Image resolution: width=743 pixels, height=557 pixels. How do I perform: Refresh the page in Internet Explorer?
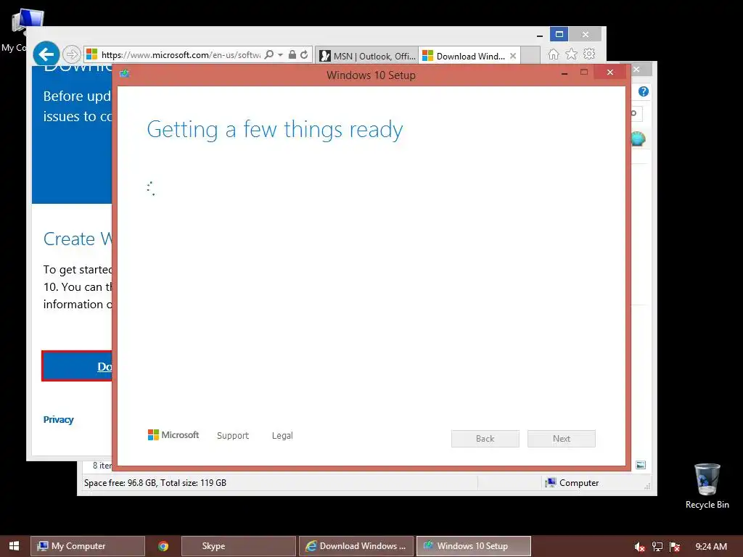304,54
